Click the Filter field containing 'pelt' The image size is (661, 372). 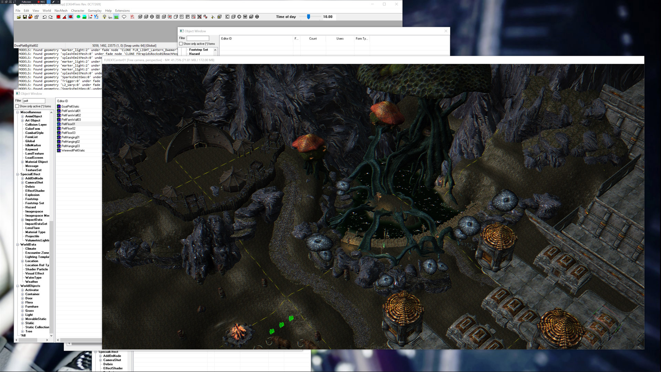[x=34, y=101]
